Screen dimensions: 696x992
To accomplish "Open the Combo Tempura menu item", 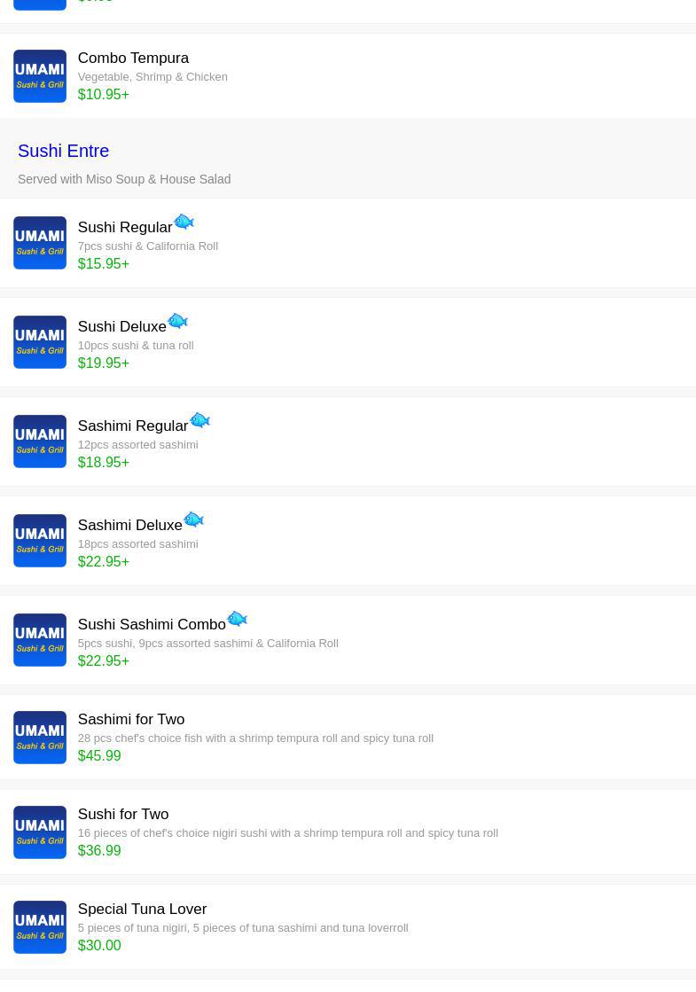I will tap(348, 76).
